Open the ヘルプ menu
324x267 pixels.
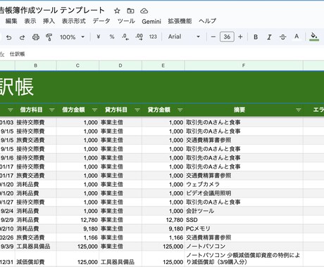coord(207,21)
